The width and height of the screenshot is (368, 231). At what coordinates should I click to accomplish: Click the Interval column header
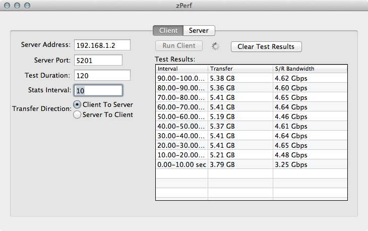[x=181, y=69]
